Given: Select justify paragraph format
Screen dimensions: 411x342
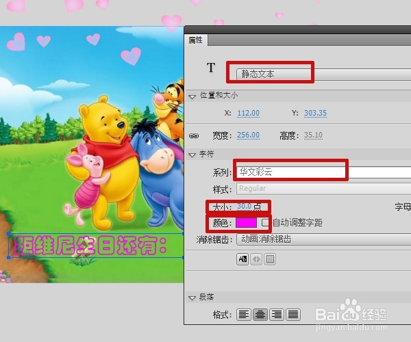Looking at the screenshot, I should pos(293,315).
